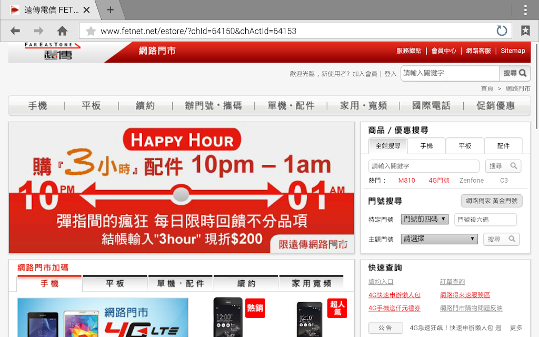Click the hot keyword 4G門號
Viewport: 539px width, 337px height.
coord(439,181)
